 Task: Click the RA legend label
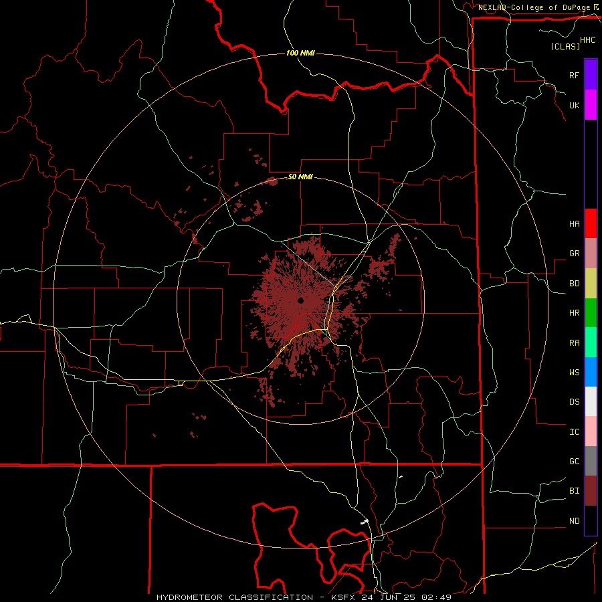point(574,342)
